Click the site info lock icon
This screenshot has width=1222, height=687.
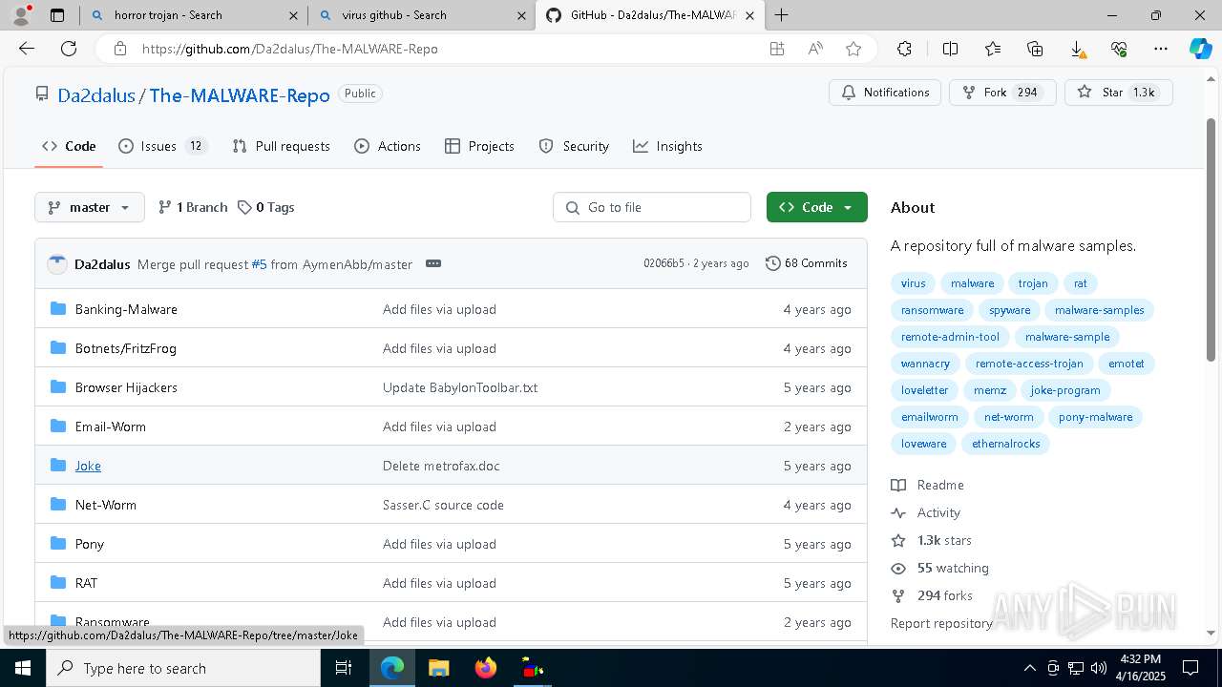119,49
